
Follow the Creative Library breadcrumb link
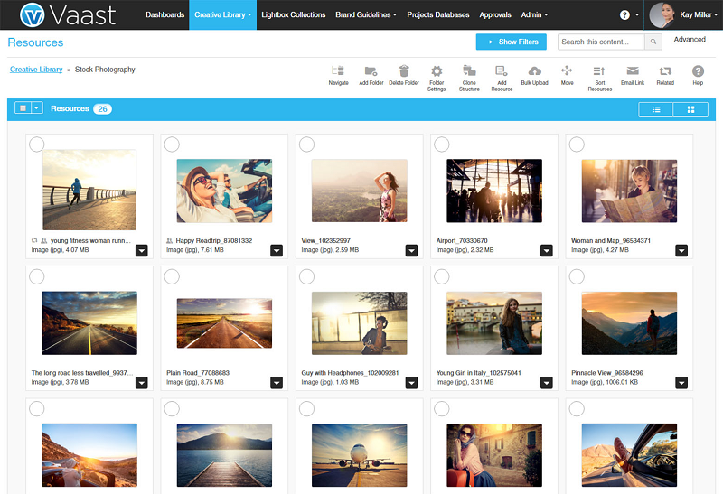(36, 70)
